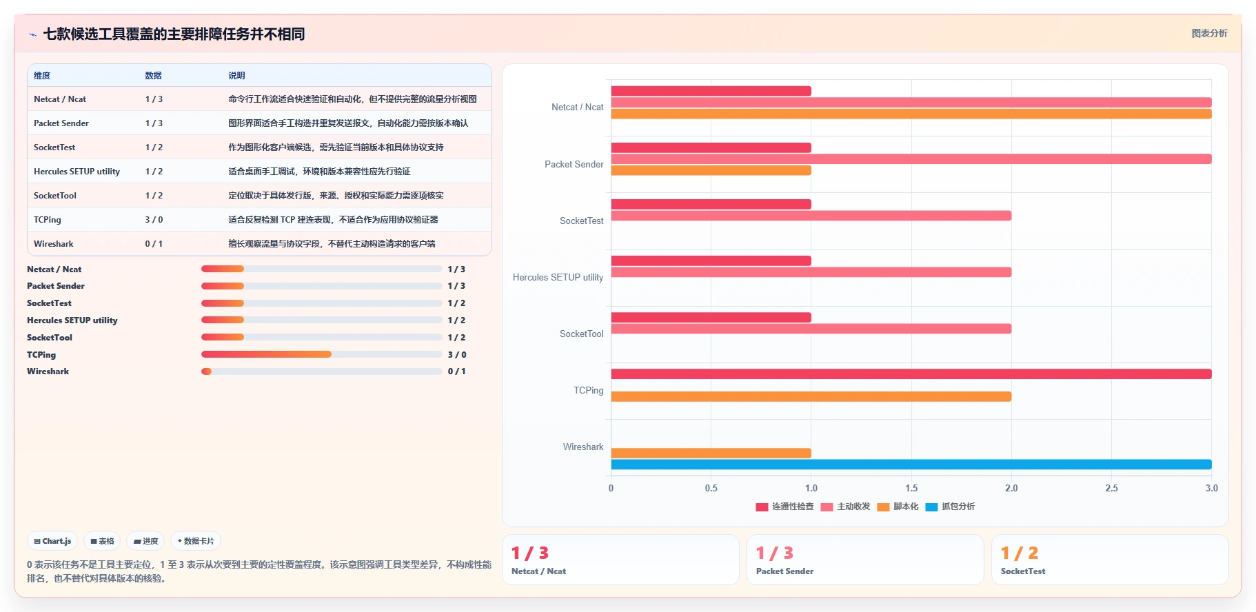The height and width of the screenshot is (612, 1256).
Task: Click the Wireshark progress bar
Action: pyautogui.click(x=321, y=371)
